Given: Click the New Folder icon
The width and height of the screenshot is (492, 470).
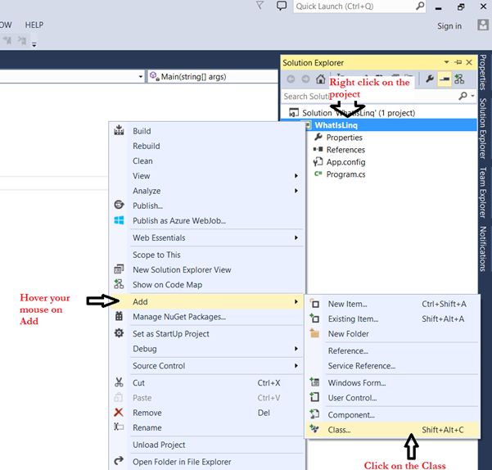Looking at the screenshot, I should pos(314,333).
